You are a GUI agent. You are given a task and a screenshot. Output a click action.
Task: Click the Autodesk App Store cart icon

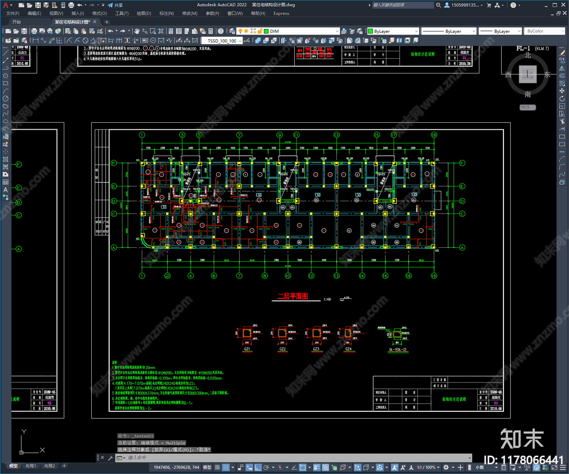click(x=489, y=5)
